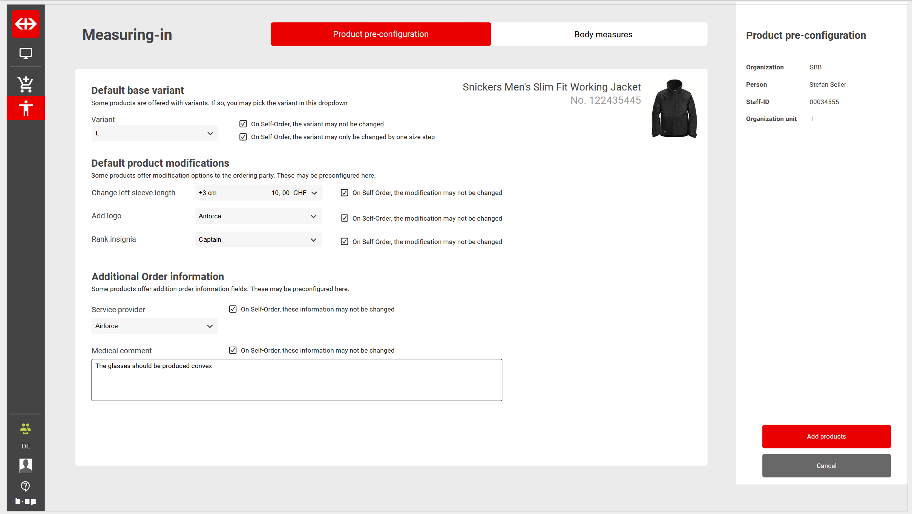Click the SBB logo icon

point(26,24)
